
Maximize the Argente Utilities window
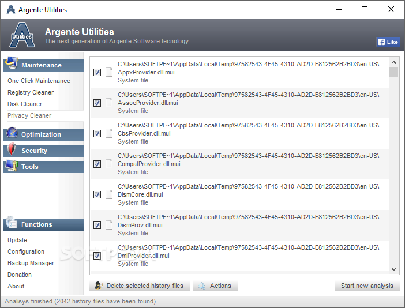365,10
